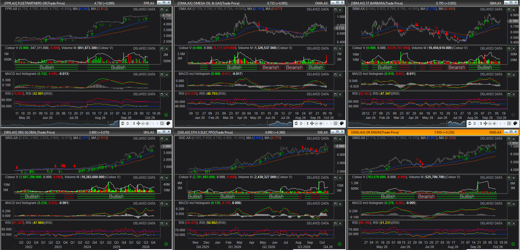Open the table icon in FPR.AX toolbar
This screenshot has height=250, width=520.
pos(162,123)
